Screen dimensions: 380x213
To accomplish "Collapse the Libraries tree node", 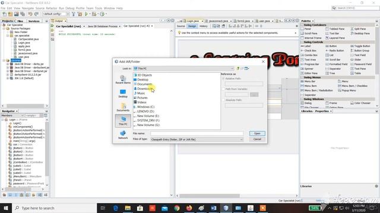I will point(4,60).
